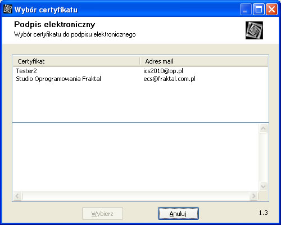This screenshot has height=225, width=281.
Task: Select the Tester2 certificate row
Action: point(140,71)
